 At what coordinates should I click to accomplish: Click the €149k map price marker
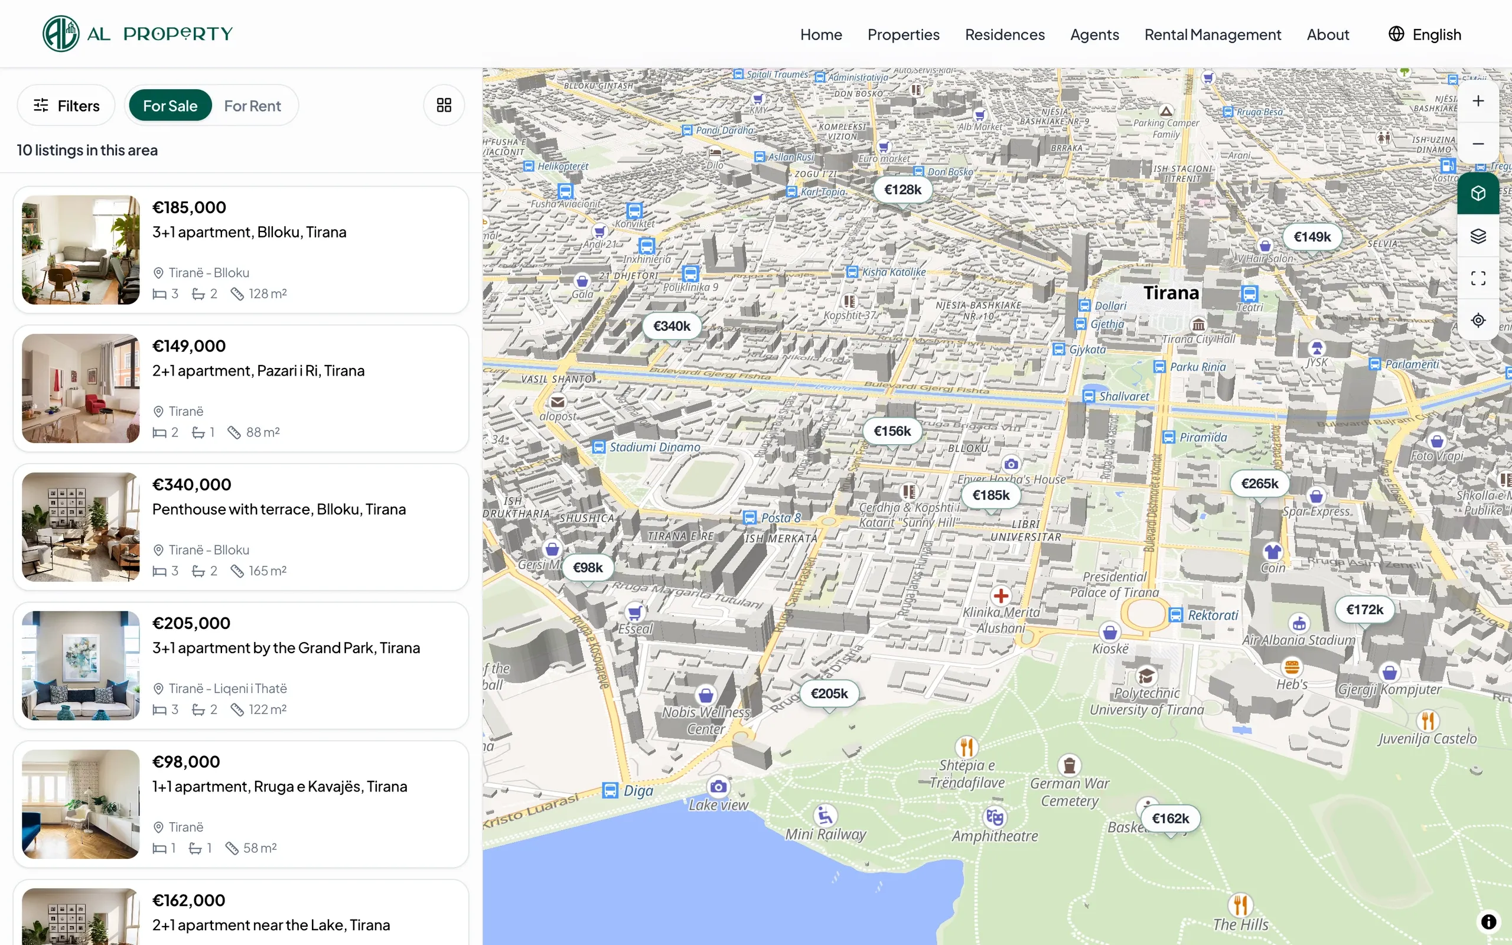click(1312, 237)
